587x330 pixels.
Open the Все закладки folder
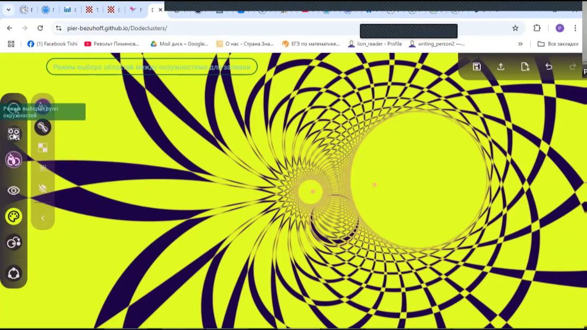[558, 44]
